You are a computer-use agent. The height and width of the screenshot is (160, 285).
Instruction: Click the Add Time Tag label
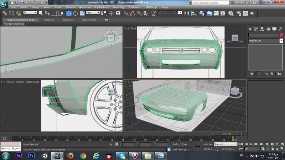pos(180,149)
